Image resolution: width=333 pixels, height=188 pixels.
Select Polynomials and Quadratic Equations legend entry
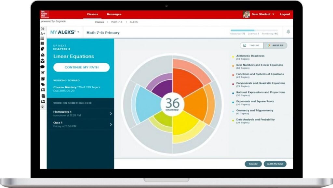tap(259, 84)
